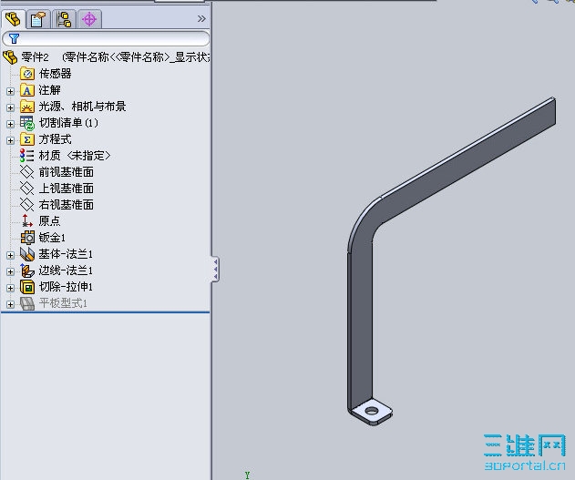Select the 切除-拉伸1 cut extrude icon
Screen dimensions: 575x480
[x=27, y=287]
